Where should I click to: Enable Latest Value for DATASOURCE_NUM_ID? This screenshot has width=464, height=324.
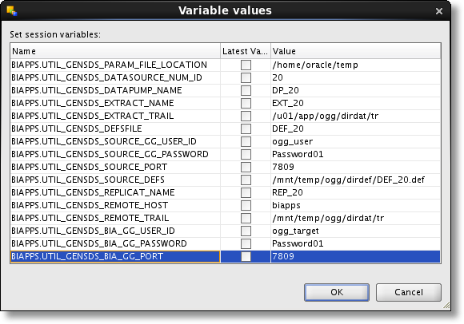[x=246, y=77]
